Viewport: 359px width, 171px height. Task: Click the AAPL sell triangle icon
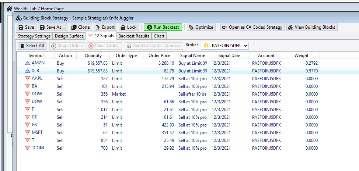point(28,78)
